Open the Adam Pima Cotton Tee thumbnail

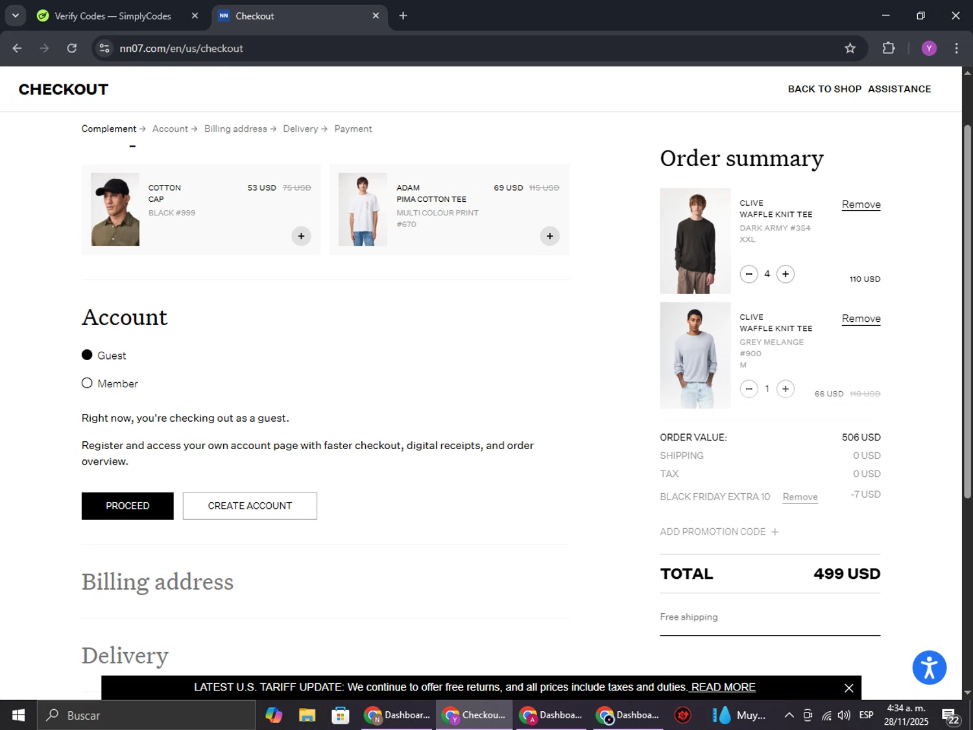[363, 209]
